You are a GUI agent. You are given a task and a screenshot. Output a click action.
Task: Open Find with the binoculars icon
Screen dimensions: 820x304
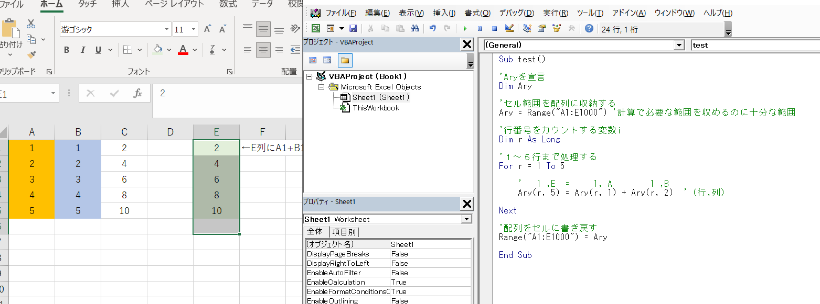414,29
